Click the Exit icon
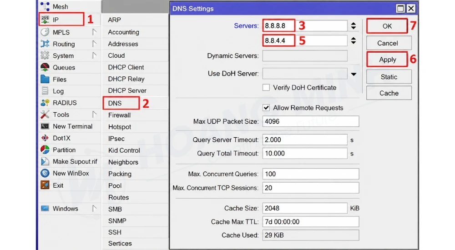Screen dimensions: 455x250 click(45, 185)
